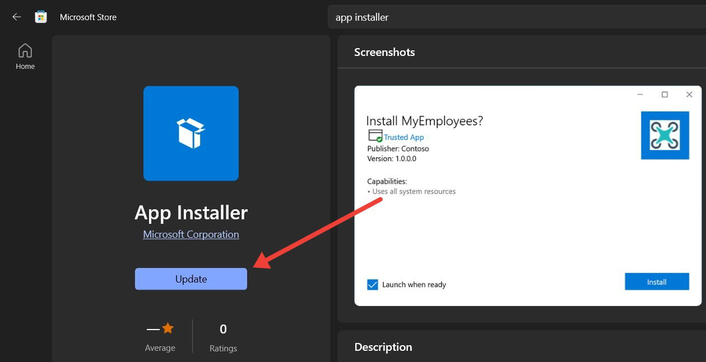Viewport: 706px width, 362px height.
Task: Maximize the screenshot's MyEmployees dialog
Action: coord(665,95)
